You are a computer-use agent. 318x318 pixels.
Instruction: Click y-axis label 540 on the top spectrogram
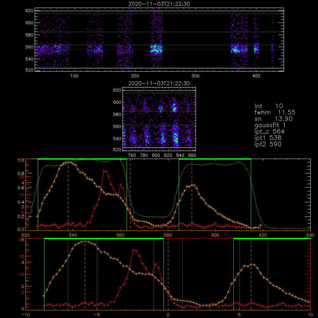[29, 59]
